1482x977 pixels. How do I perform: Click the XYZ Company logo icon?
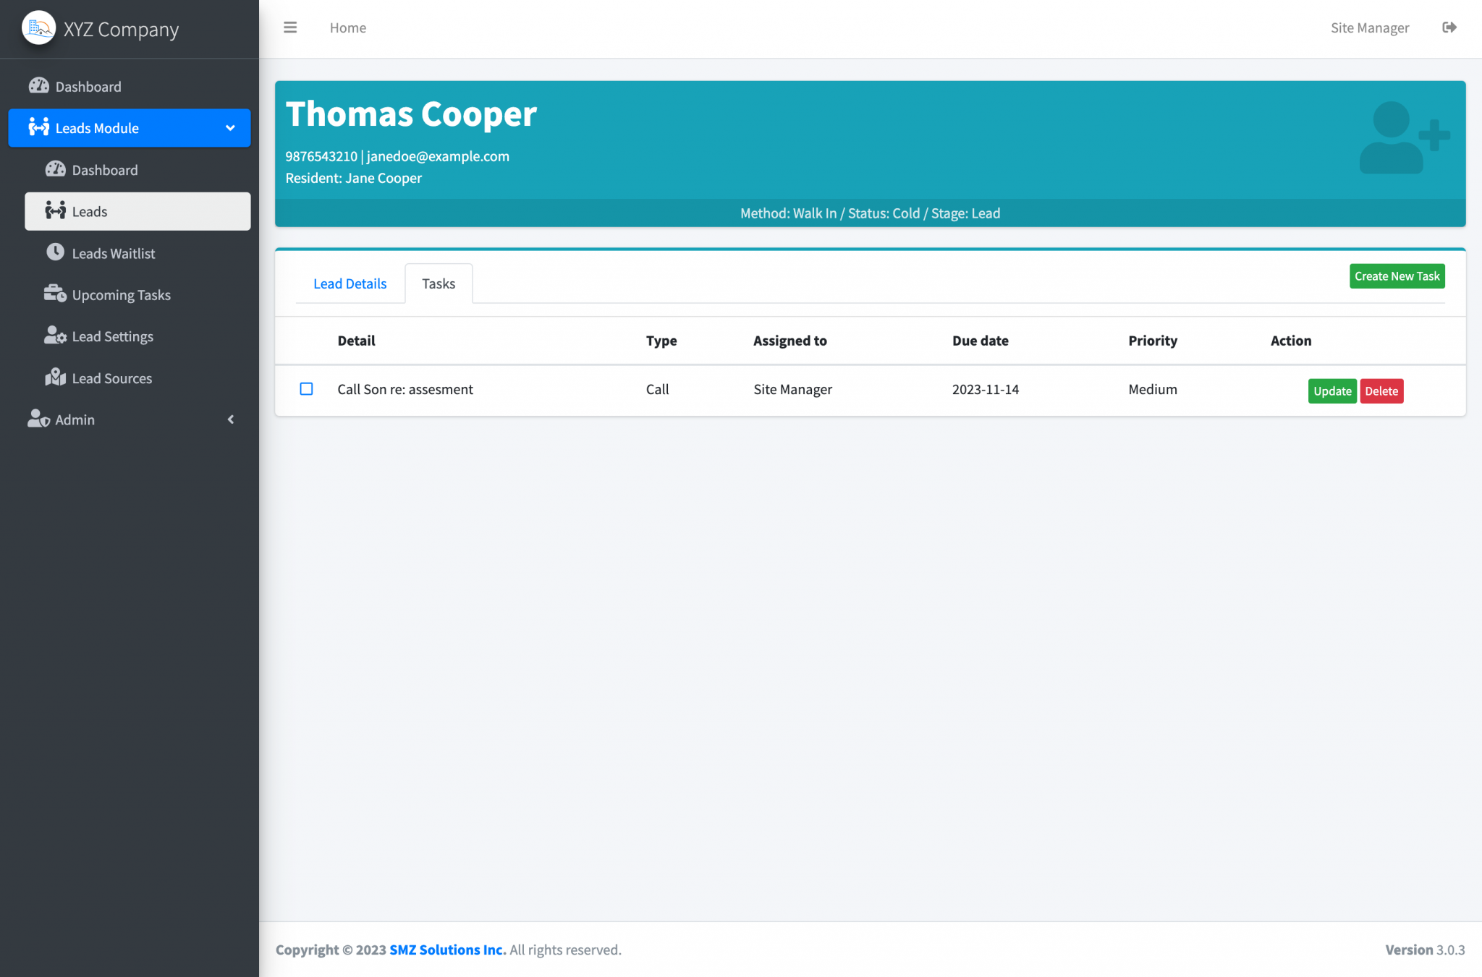(x=38, y=28)
